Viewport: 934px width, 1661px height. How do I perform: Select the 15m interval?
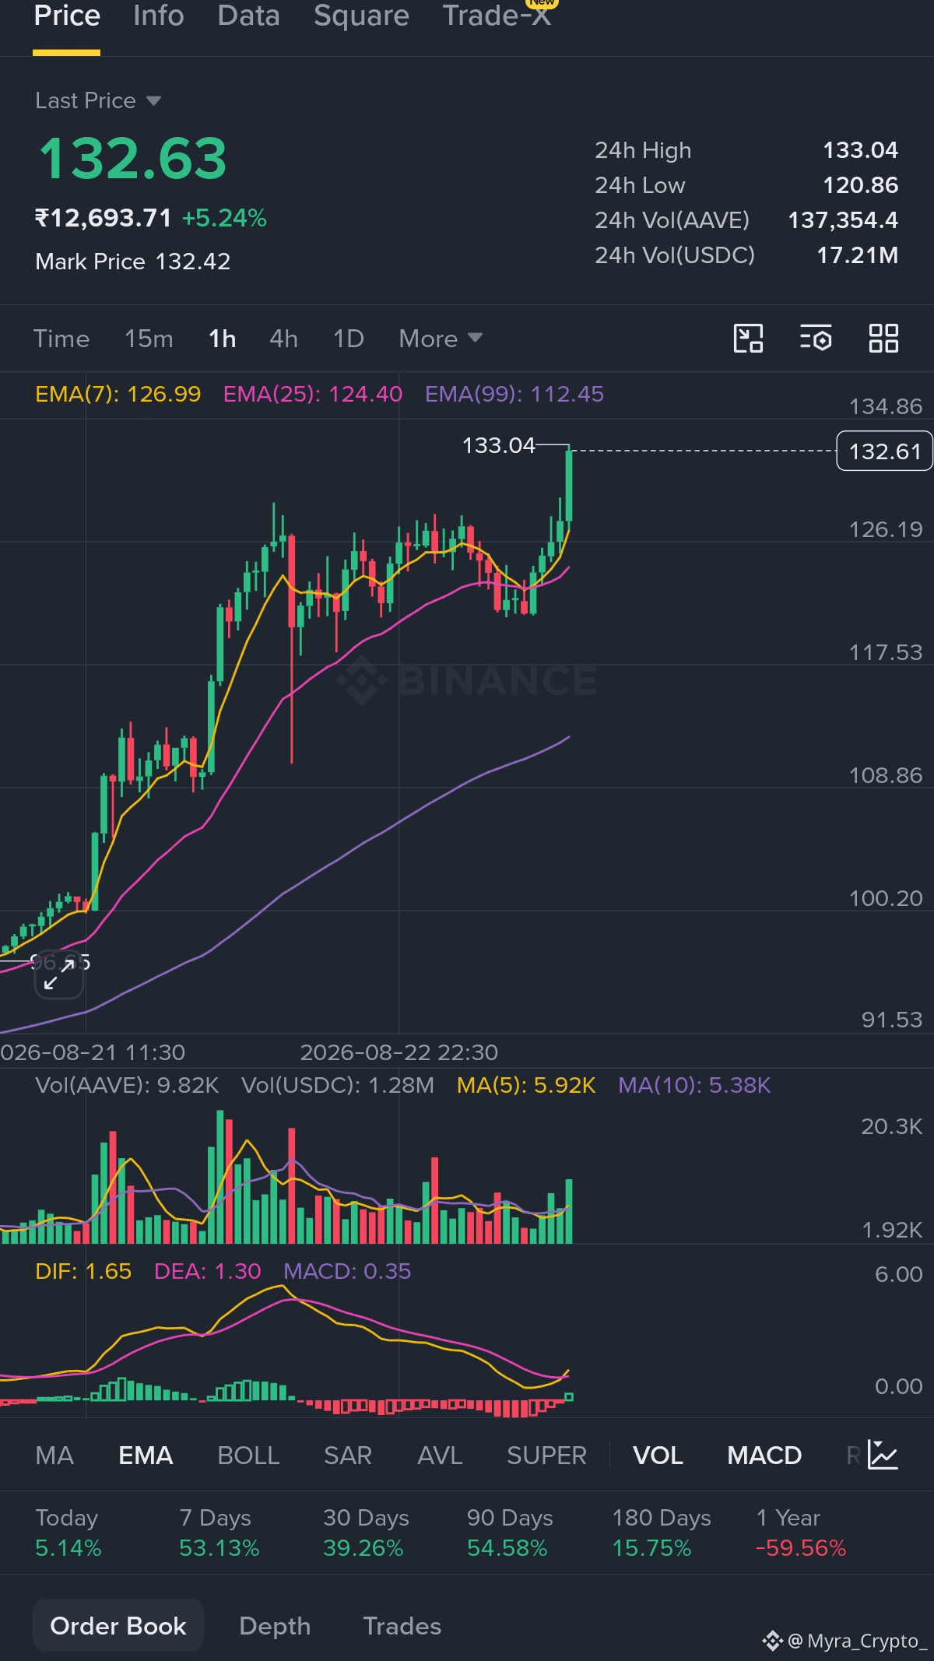[x=149, y=339]
